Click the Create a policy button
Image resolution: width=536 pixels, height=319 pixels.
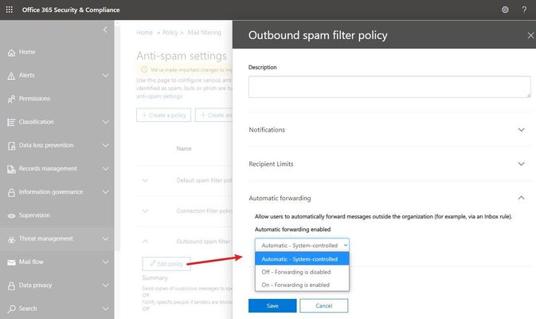[164, 115]
